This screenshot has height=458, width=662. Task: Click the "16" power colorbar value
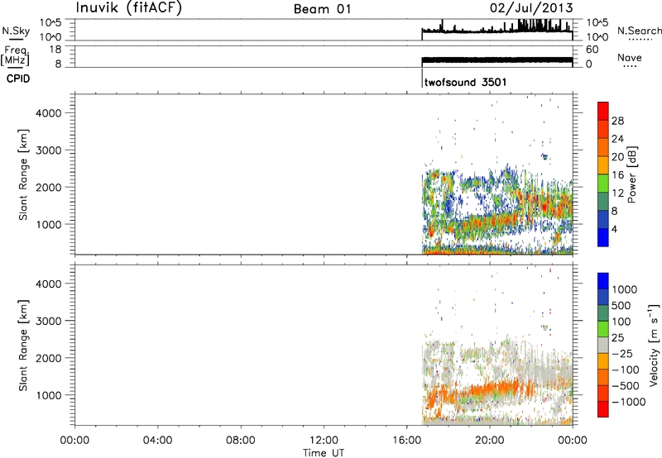(617, 175)
